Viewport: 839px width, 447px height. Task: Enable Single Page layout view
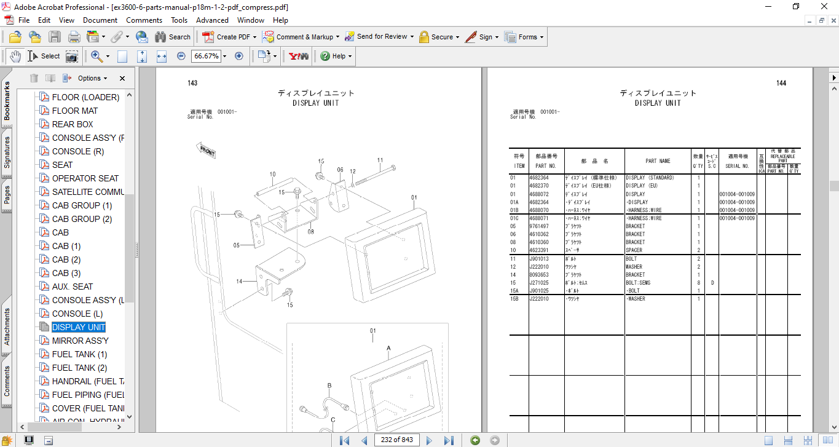769,440
